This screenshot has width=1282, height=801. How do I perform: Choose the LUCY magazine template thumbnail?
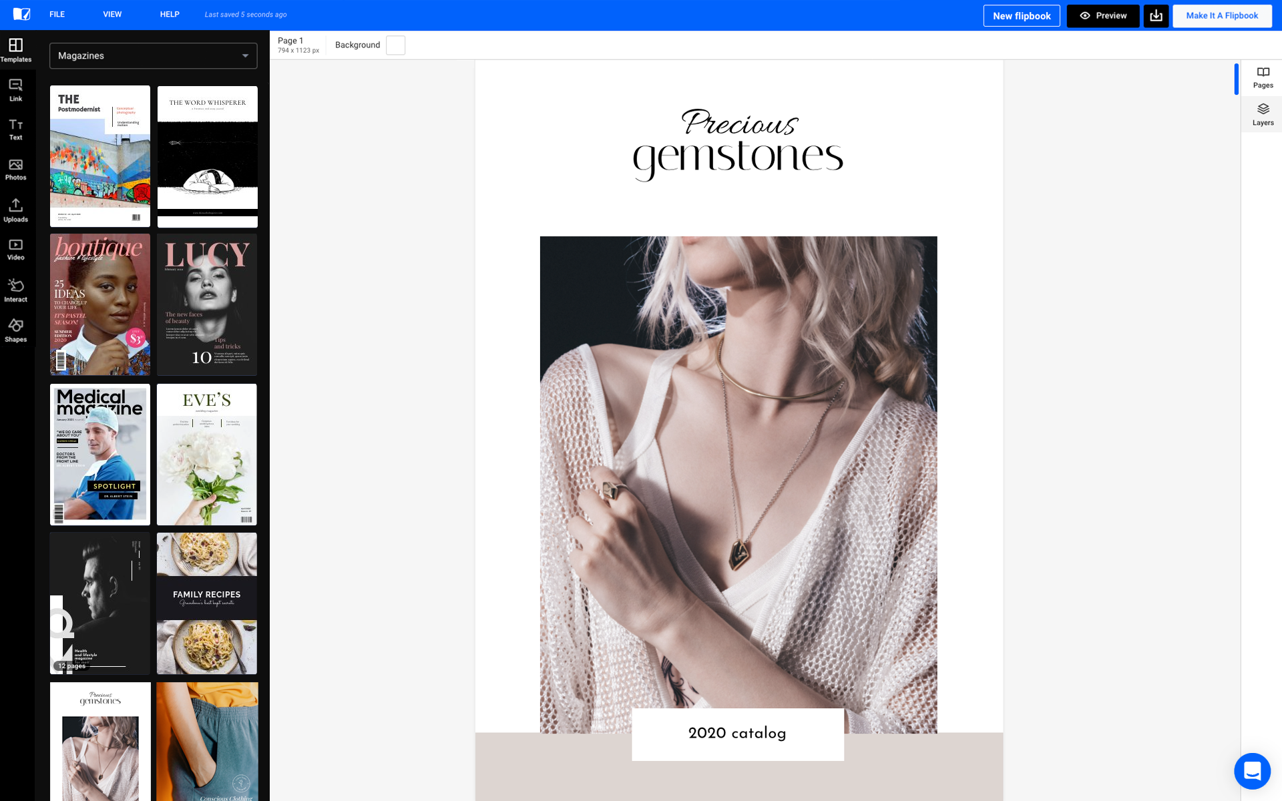point(207,304)
